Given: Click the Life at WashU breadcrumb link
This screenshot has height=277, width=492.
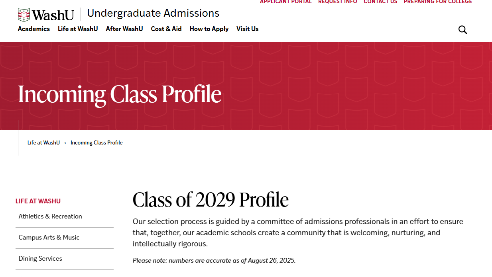Looking at the screenshot, I should click(43, 143).
